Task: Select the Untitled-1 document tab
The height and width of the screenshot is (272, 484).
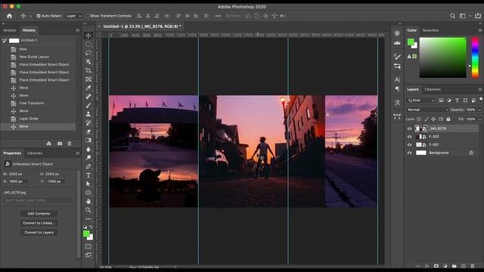Action: (x=141, y=26)
